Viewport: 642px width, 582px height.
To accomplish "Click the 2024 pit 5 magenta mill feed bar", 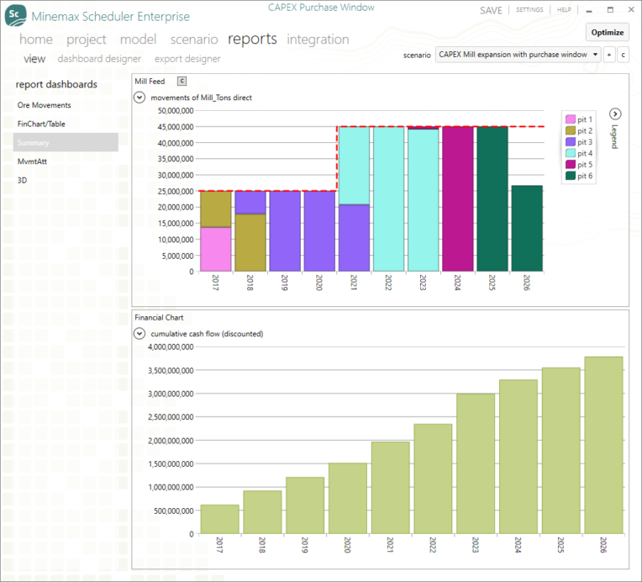I will coord(458,199).
